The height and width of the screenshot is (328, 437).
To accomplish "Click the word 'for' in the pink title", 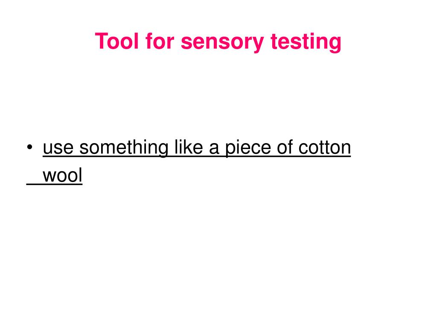I will click(x=160, y=41).
